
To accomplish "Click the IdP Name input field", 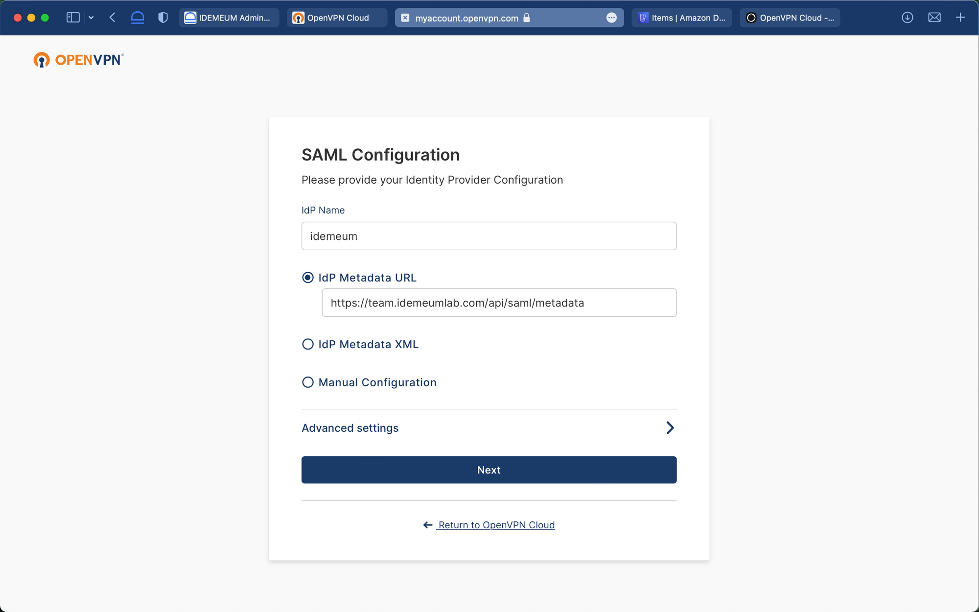I will 489,236.
